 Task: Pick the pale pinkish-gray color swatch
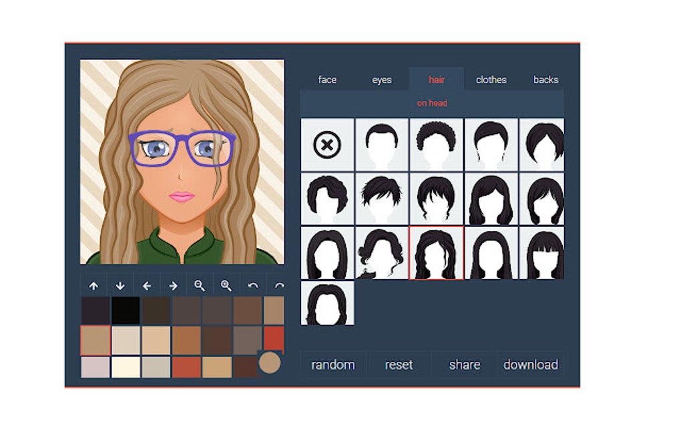(95, 367)
